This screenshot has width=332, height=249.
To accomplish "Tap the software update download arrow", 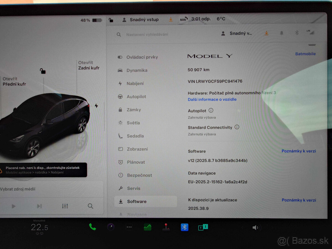I will click(x=266, y=33).
